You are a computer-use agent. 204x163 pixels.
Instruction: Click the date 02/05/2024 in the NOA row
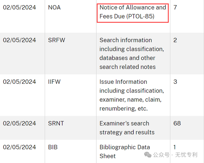[19, 7]
